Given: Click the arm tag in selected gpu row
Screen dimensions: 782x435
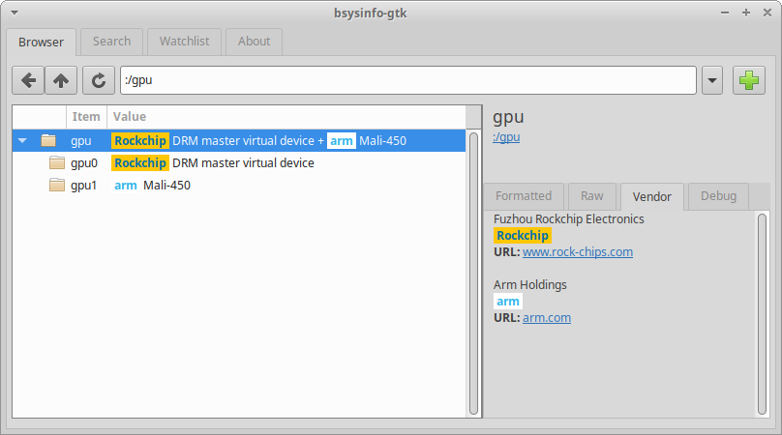Looking at the screenshot, I should pos(341,141).
